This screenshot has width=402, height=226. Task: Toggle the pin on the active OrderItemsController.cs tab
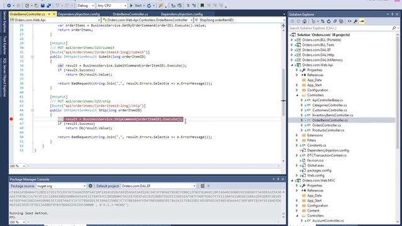pos(49,14)
